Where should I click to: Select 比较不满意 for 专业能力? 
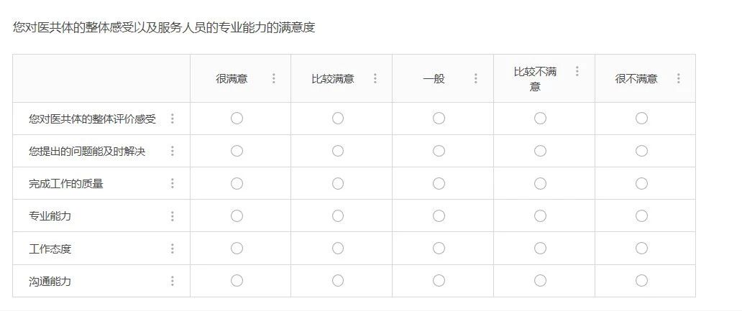(x=540, y=216)
